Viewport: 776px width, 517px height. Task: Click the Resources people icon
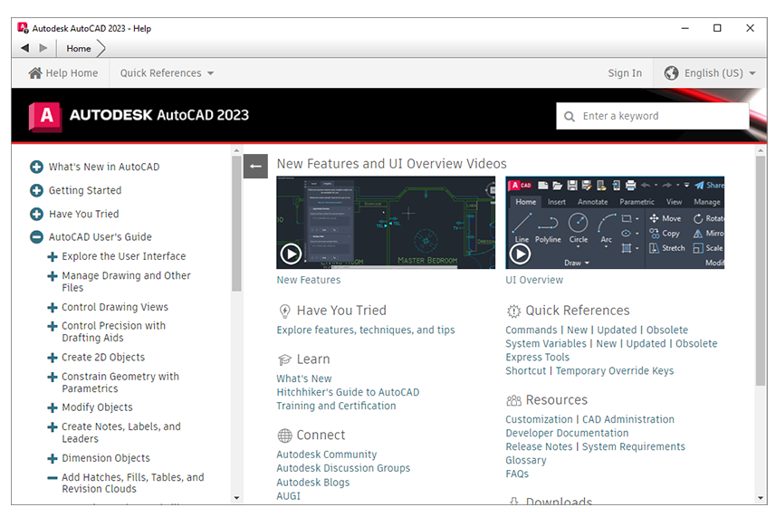[x=513, y=400]
